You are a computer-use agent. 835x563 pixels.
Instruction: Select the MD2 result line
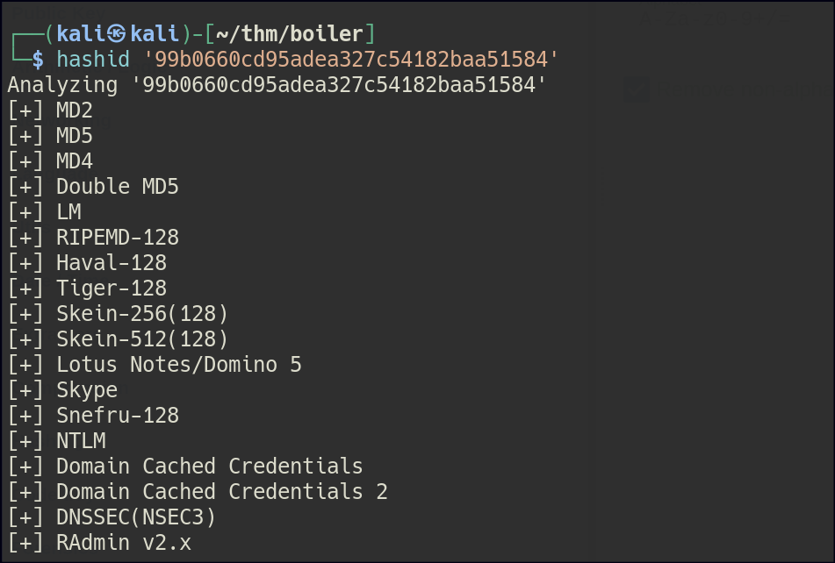click(74, 110)
